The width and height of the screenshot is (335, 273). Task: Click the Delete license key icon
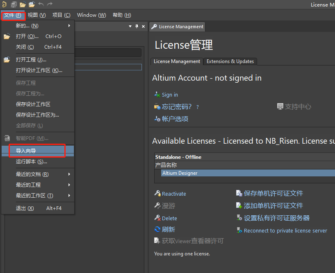pos(157,218)
